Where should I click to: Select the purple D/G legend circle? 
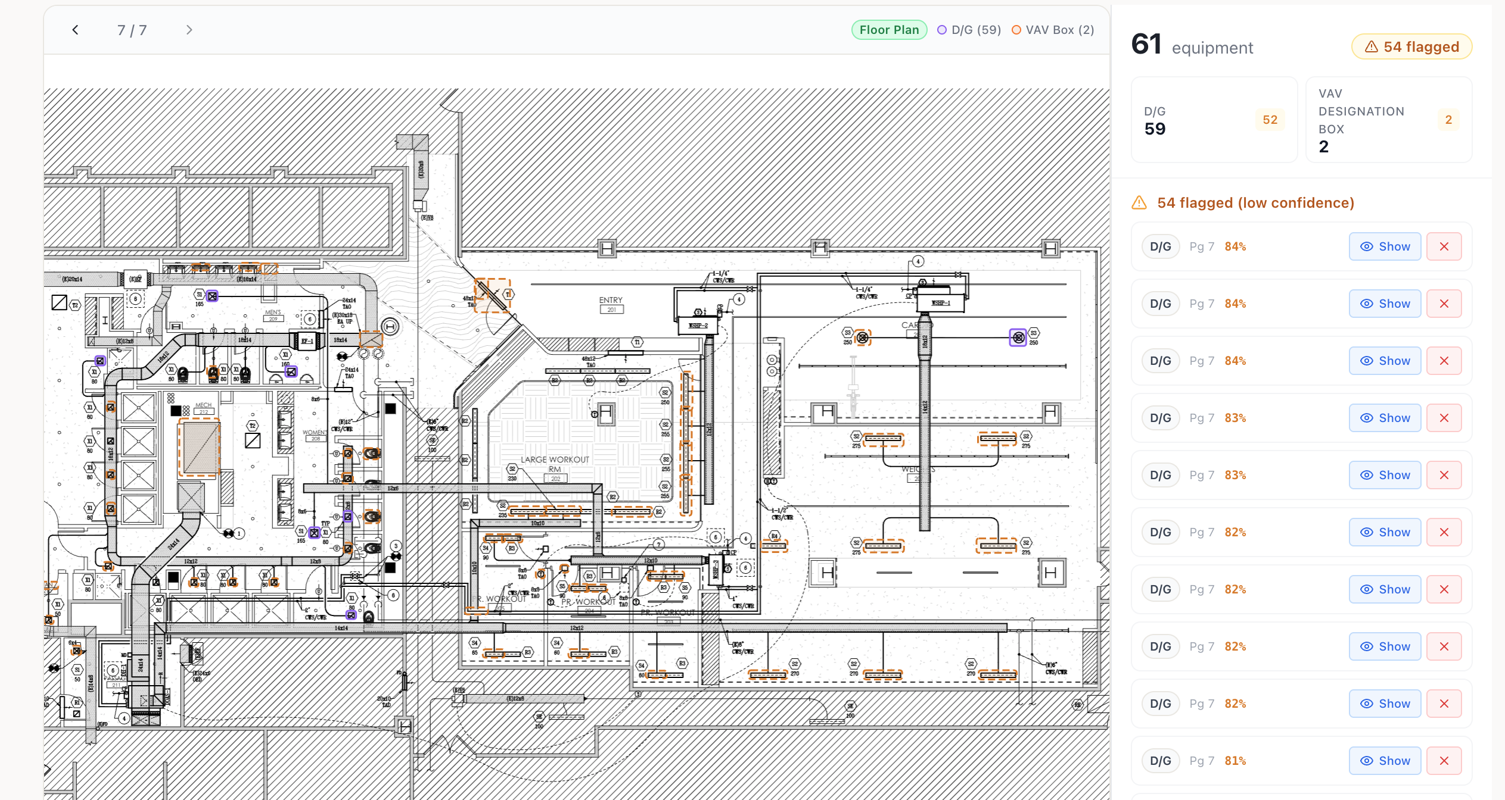(942, 29)
